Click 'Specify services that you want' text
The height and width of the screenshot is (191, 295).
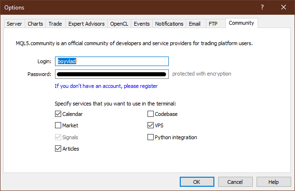pyautogui.click(x=115, y=104)
